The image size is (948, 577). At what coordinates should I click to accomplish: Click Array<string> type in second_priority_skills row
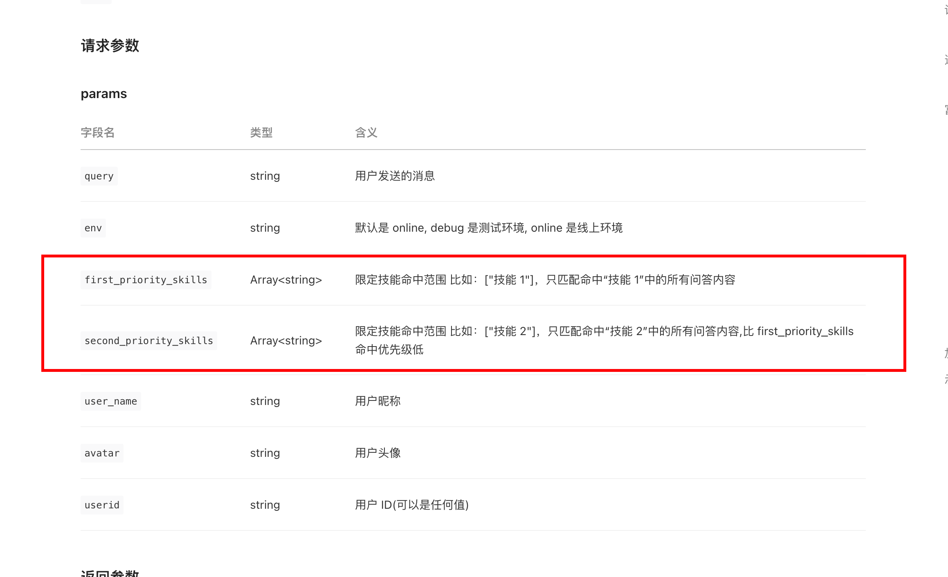click(286, 341)
